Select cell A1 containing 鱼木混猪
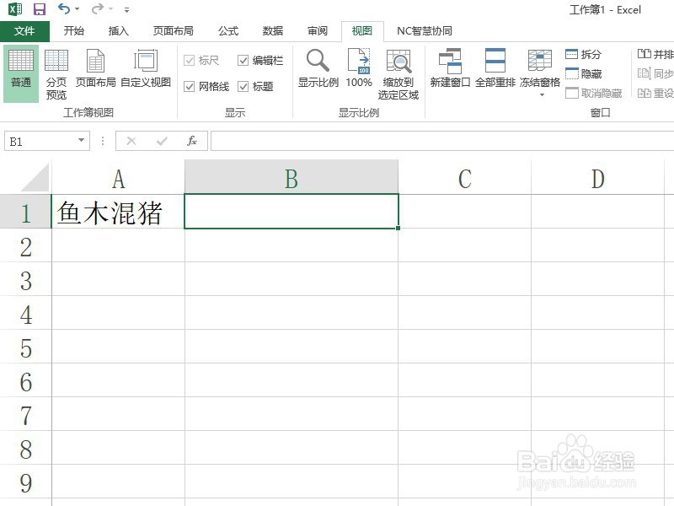 [x=118, y=213]
